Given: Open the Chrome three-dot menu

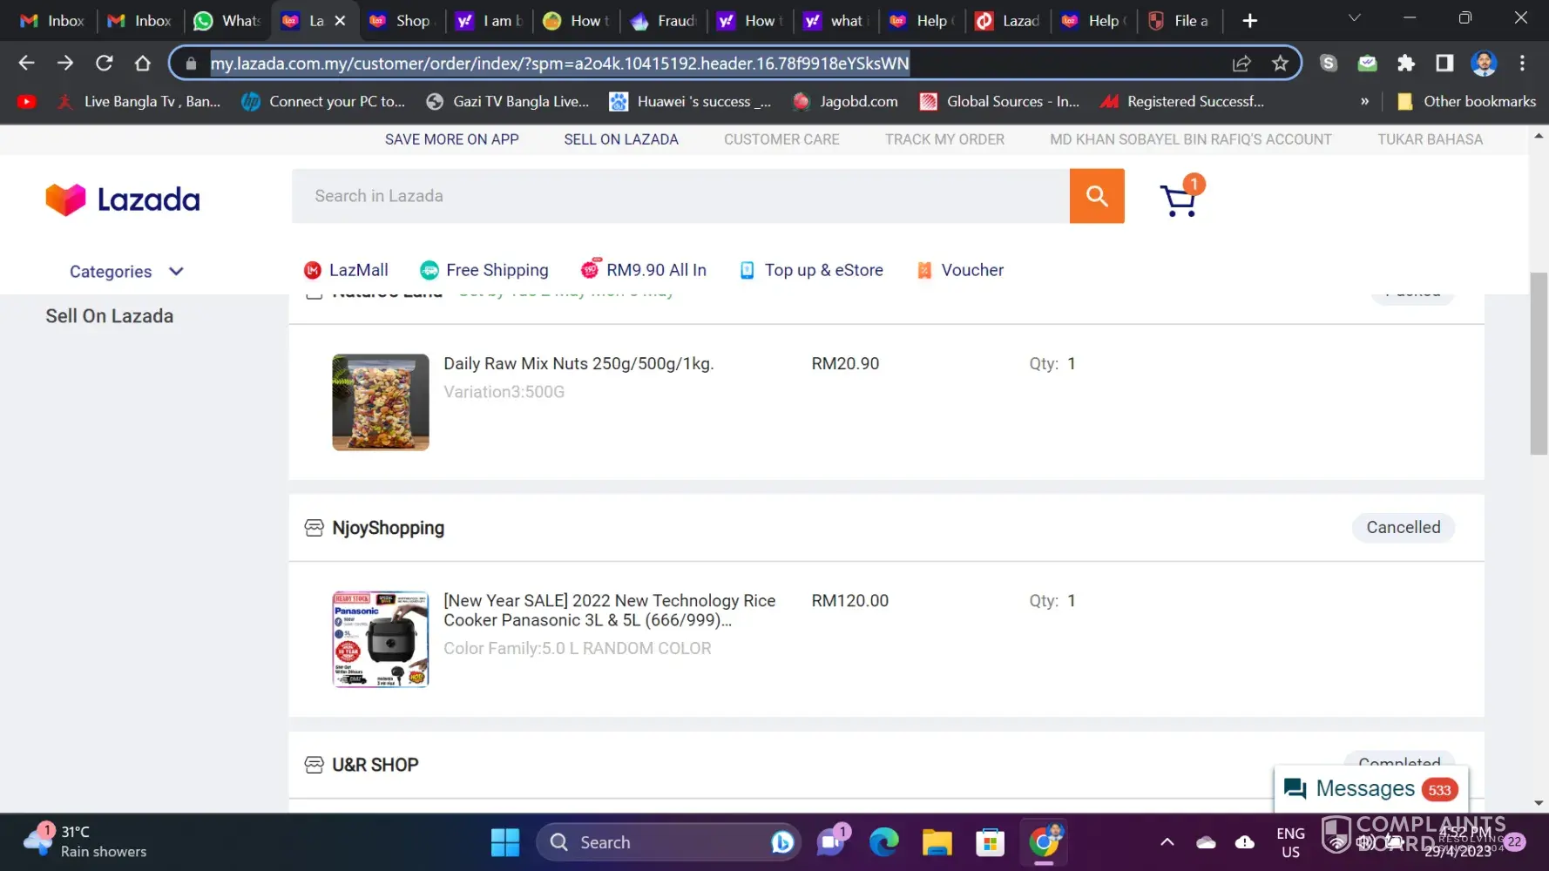Looking at the screenshot, I should [x=1522, y=63].
